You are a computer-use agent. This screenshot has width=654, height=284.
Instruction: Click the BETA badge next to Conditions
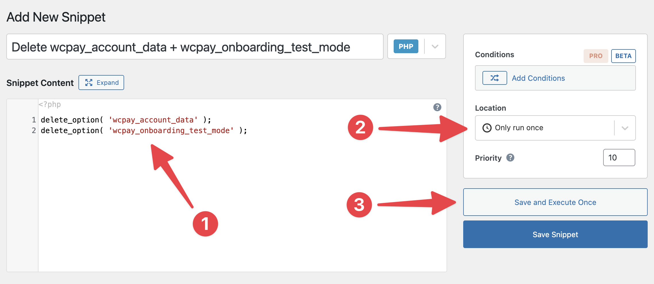click(x=623, y=56)
